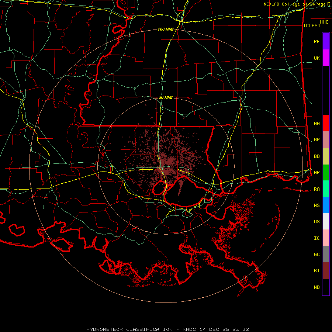Click the RA legend label
Image resolution: width=332 pixels, height=332 pixels.
[317, 189]
